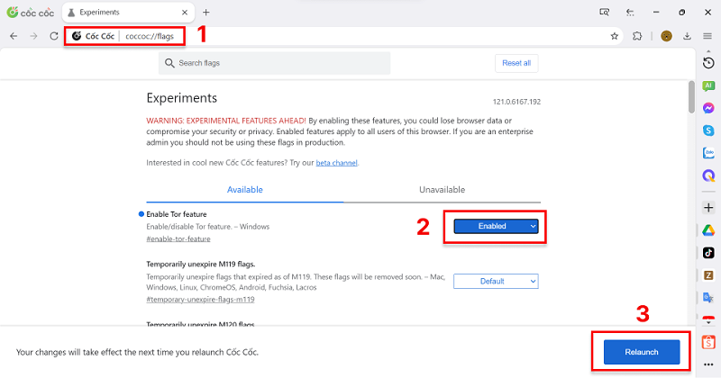Click the Relaunch button
Viewport: 721px width, 378px height.
(642, 352)
